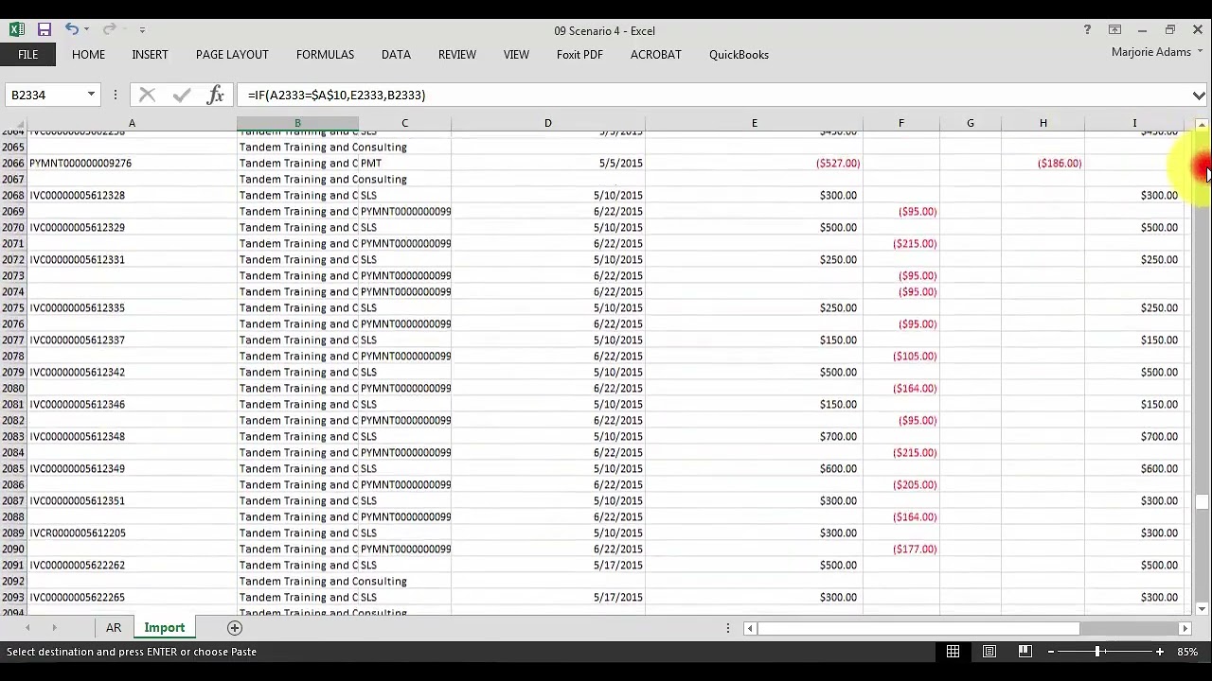Screen dimensions: 1212x681
Task: Select the ($186.00) cell in column H
Action: coord(1043,164)
